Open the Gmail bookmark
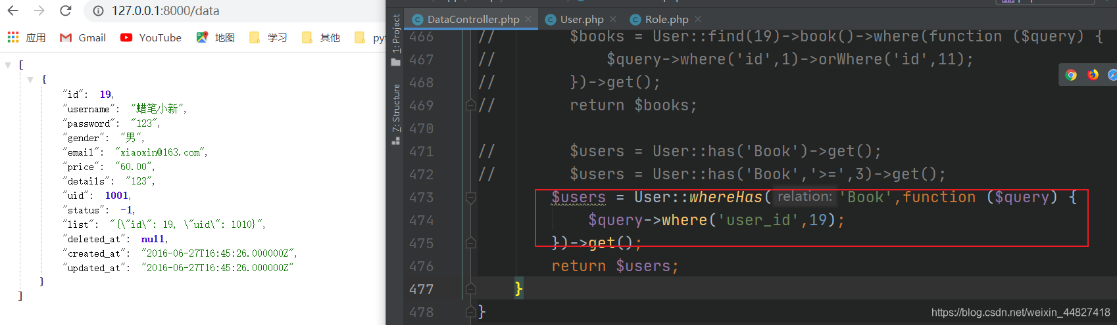 click(x=83, y=37)
